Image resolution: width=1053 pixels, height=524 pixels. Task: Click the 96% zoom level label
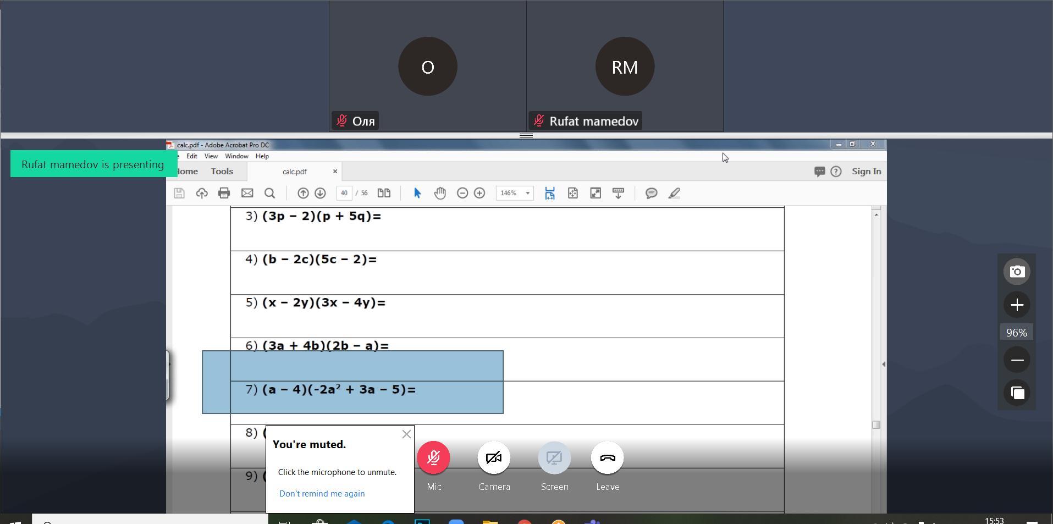pyautogui.click(x=1017, y=333)
